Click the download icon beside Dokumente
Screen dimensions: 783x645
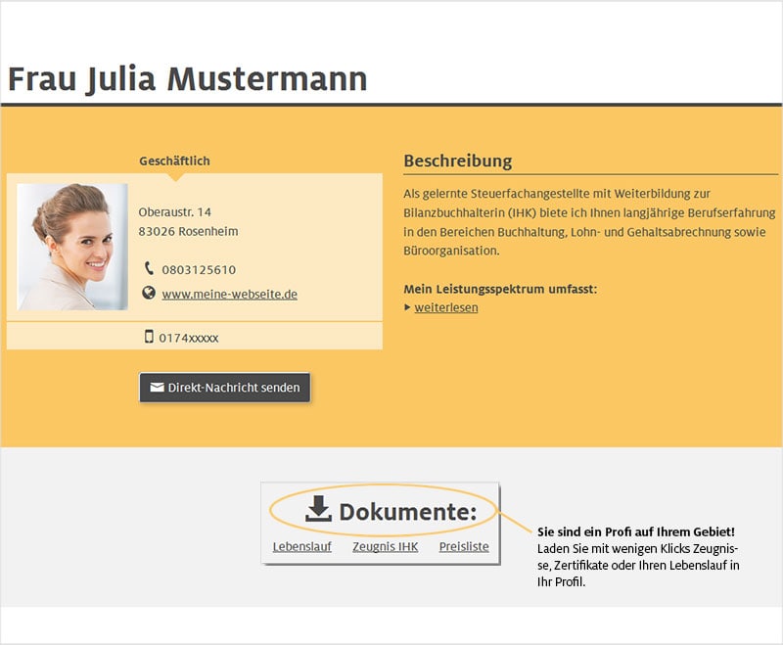coord(318,509)
